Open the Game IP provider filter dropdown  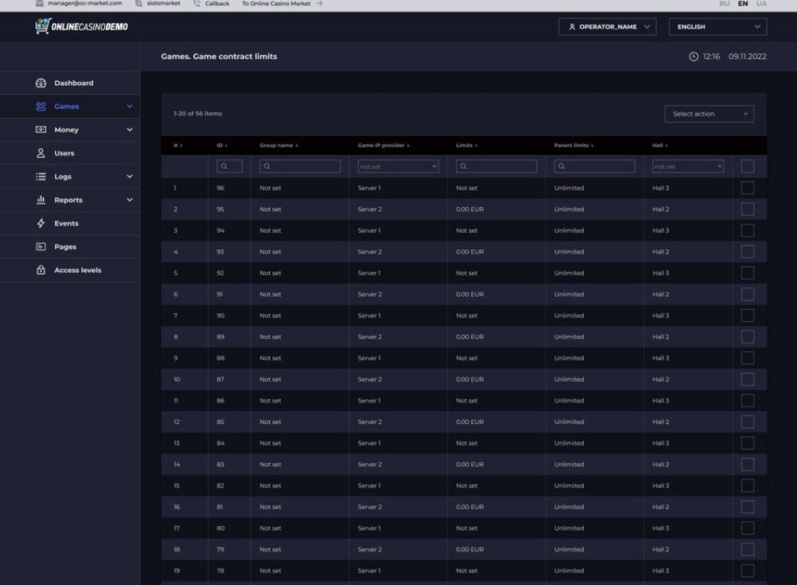[398, 166]
